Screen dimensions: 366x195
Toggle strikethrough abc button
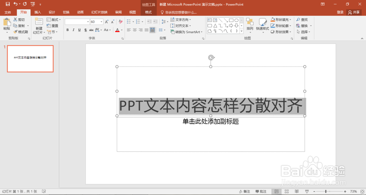[x=91, y=30]
